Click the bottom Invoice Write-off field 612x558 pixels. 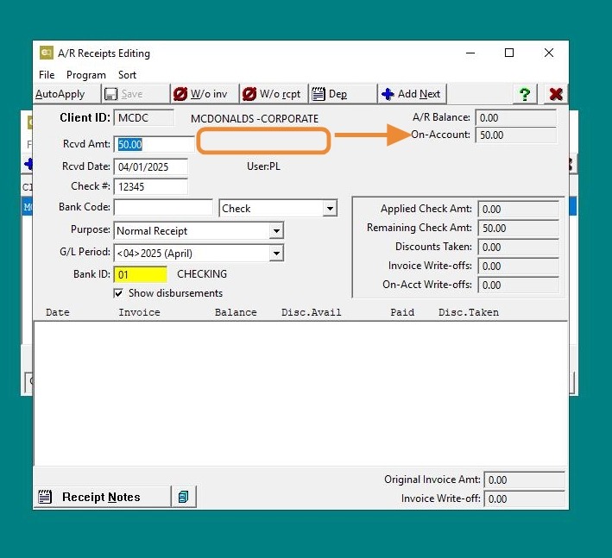click(x=524, y=499)
